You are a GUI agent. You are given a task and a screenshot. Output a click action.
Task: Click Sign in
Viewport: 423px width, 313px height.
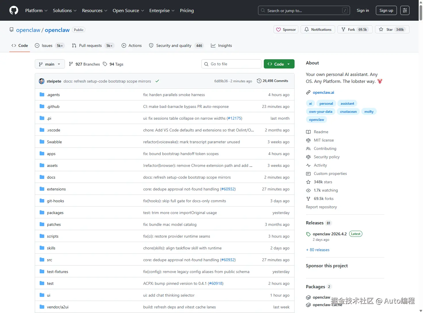point(363,10)
